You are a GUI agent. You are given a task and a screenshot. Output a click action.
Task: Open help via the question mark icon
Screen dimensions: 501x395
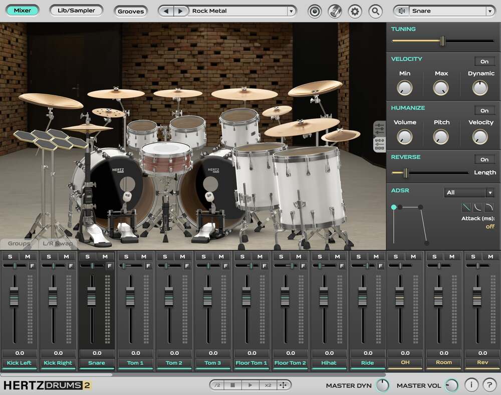click(489, 385)
